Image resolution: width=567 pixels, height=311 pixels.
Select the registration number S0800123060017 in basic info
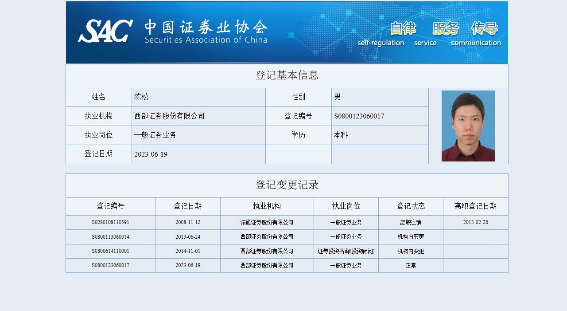click(x=359, y=116)
